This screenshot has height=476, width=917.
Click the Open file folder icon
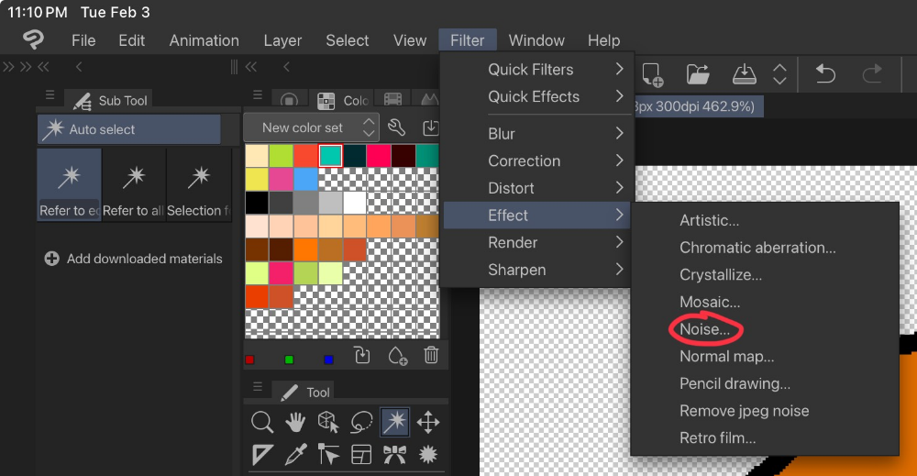click(x=699, y=73)
